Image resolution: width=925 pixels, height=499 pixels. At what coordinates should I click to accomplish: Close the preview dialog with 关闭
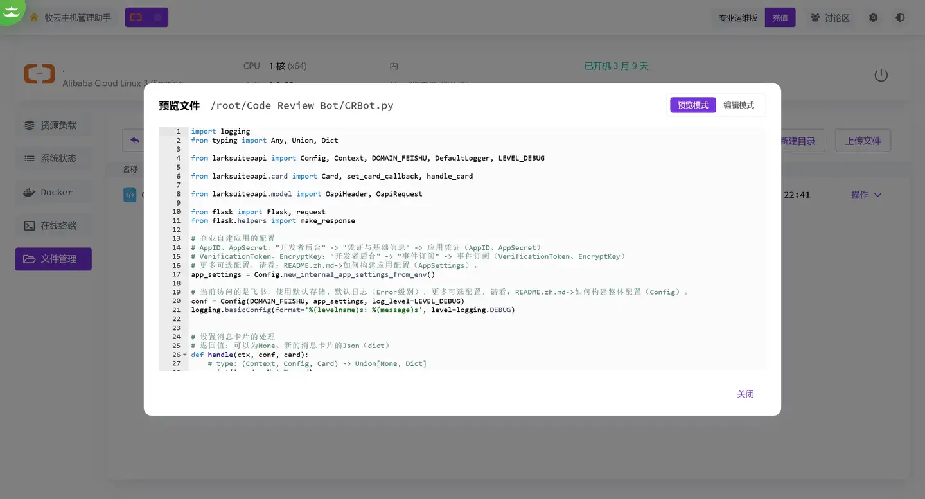coord(745,394)
